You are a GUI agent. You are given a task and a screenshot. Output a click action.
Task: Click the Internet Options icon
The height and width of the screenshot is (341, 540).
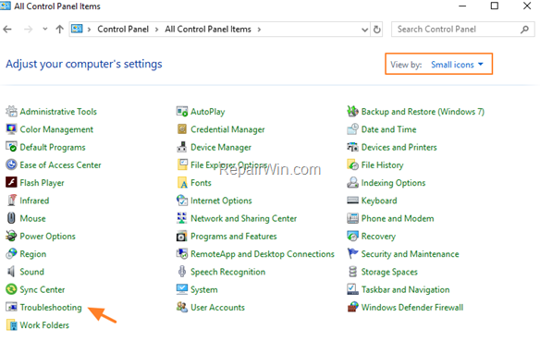[182, 201]
